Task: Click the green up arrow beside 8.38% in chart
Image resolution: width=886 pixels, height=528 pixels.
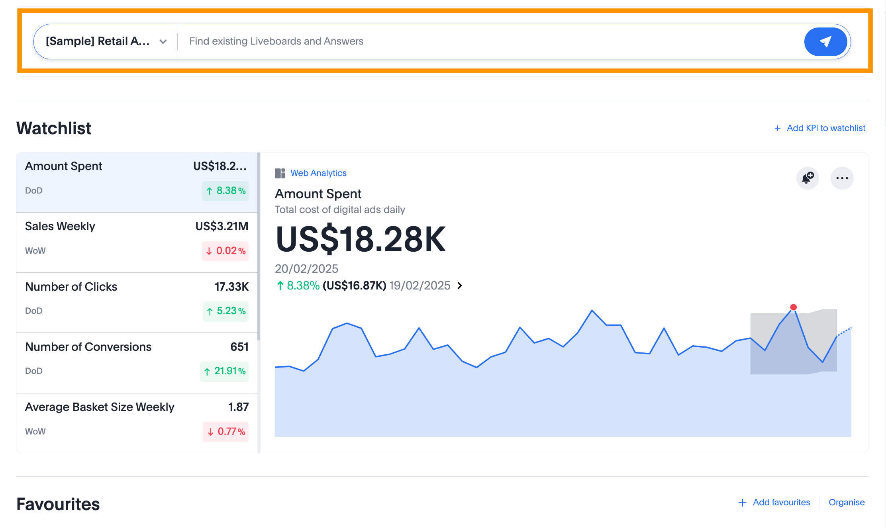Action: point(280,286)
